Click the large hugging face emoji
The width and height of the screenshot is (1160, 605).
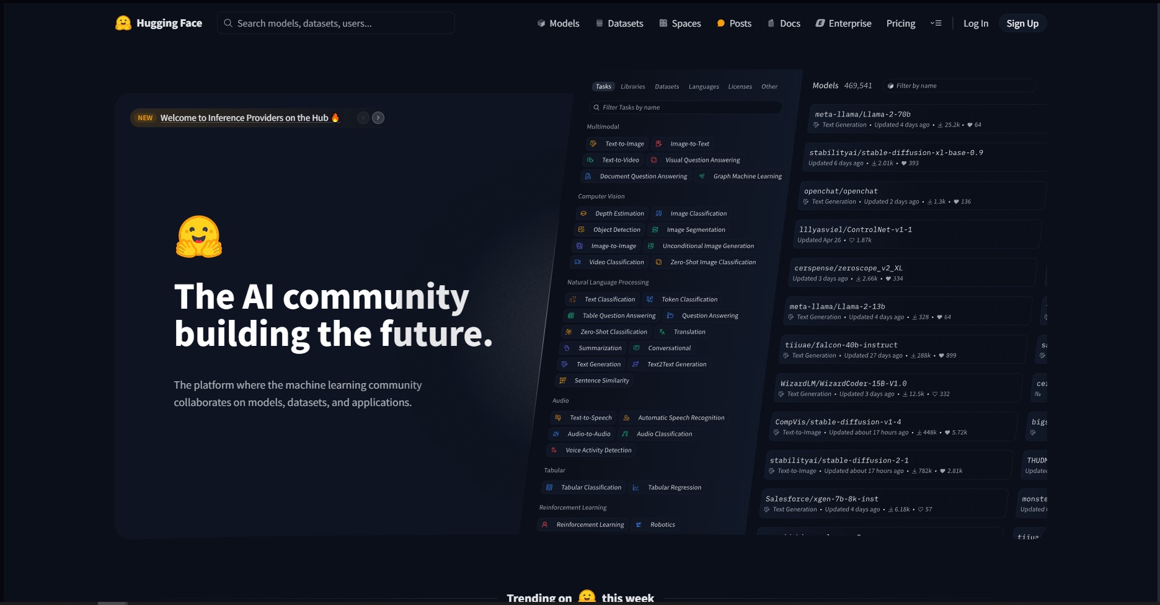click(199, 237)
